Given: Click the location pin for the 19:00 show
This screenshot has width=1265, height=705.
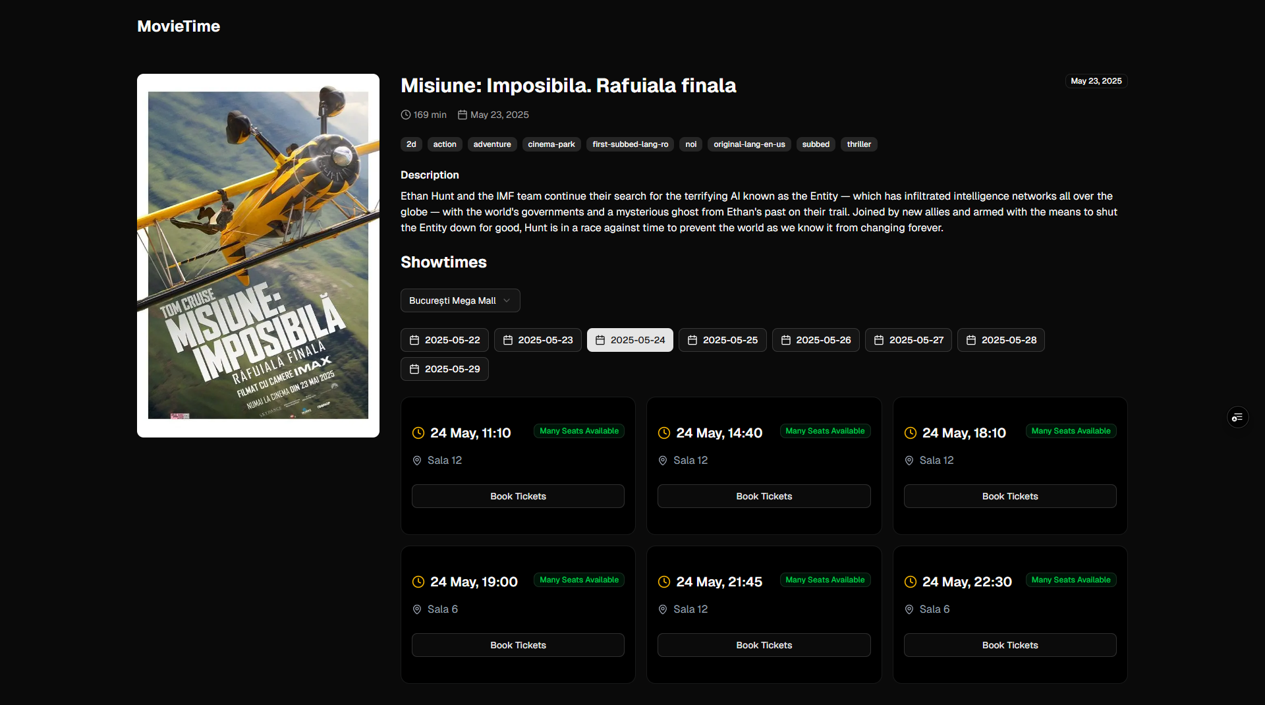Looking at the screenshot, I should coord(417,609).
